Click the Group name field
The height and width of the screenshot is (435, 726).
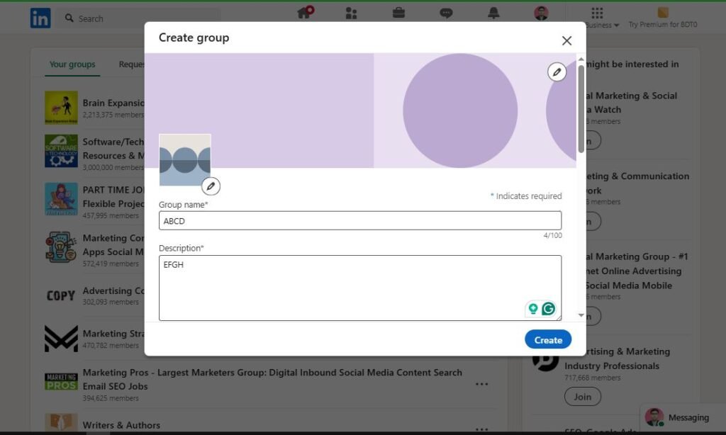[359, 221]
